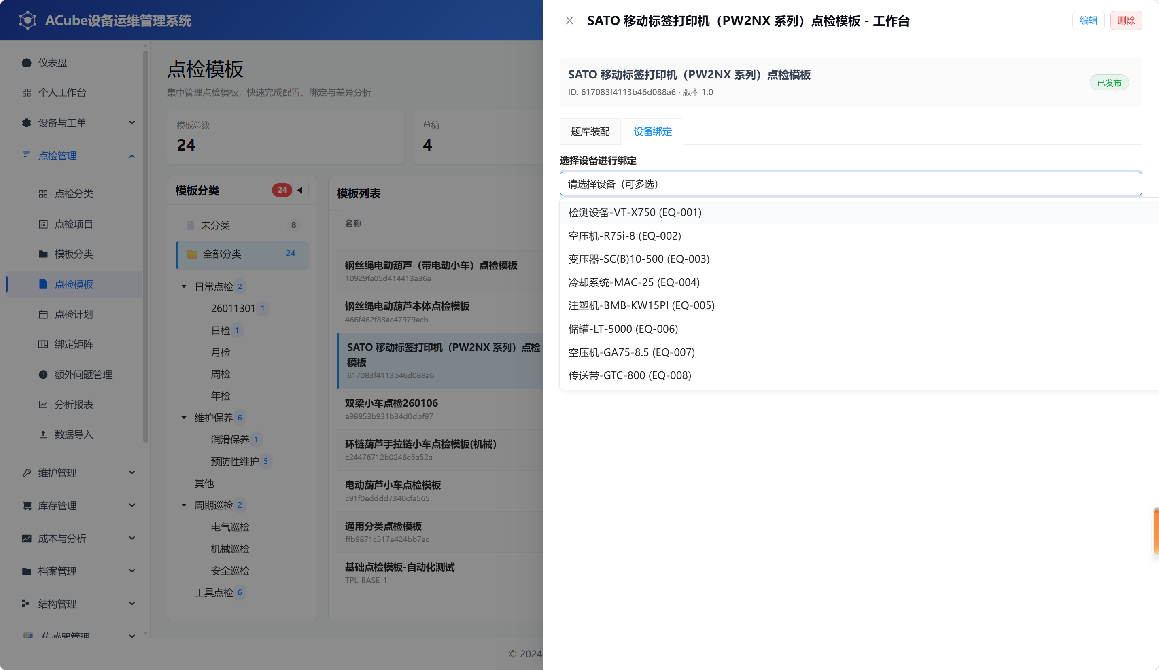Choose 空压机-R75i-8 (EQ-002) option
Viewport: 1159px width, 670px height.
pyautogui.click(x=858, y=236)
